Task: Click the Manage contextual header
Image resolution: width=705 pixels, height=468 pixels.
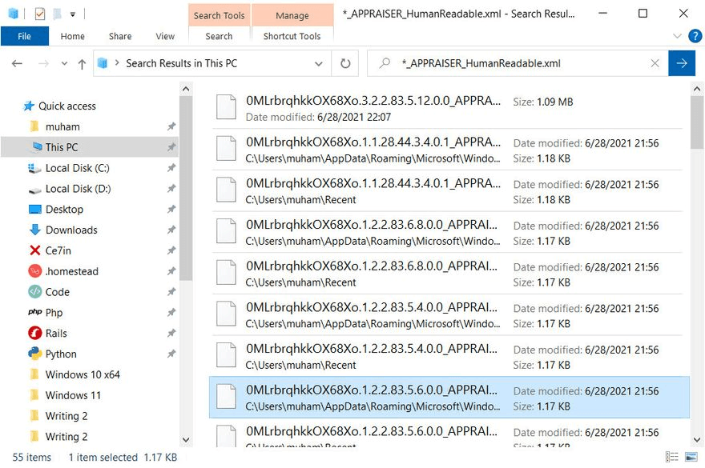Action: [x=292, y=15]
